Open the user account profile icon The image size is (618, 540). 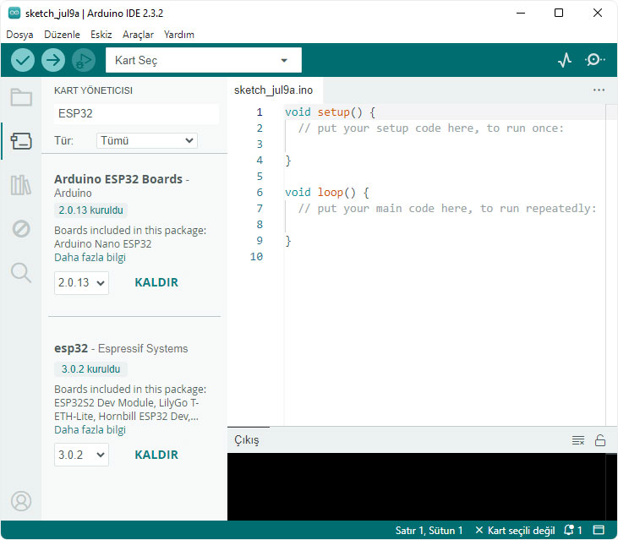click(x=21, y=501)
